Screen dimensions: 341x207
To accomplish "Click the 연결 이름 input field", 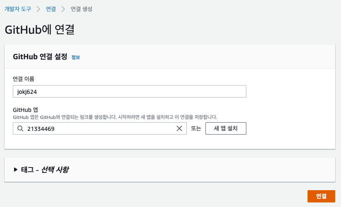I will pos(129,91).
